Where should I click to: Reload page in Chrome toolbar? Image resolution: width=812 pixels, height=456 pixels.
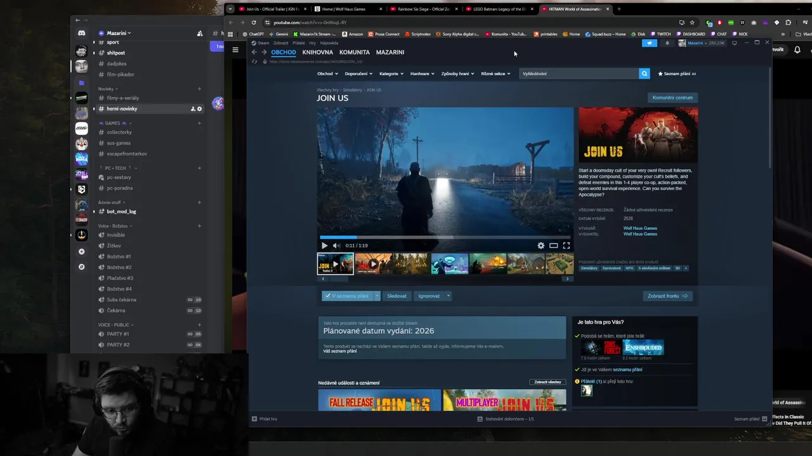pos(254,22)
